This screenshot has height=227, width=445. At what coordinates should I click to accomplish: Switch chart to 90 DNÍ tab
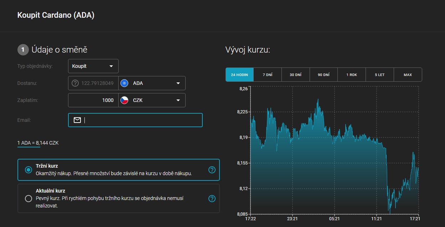(324, 75)
